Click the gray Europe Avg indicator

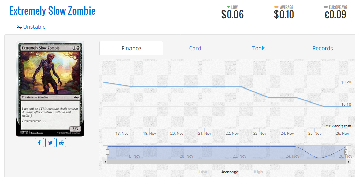326,7
